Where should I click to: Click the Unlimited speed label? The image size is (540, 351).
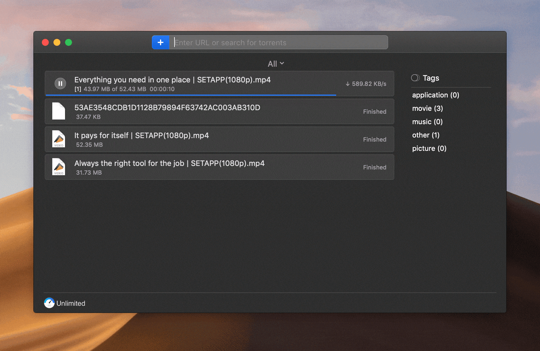pyautogui.click(x=71, y=303)
